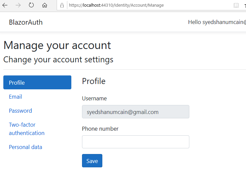Switch to the Email settings tab

coord(15,97)
